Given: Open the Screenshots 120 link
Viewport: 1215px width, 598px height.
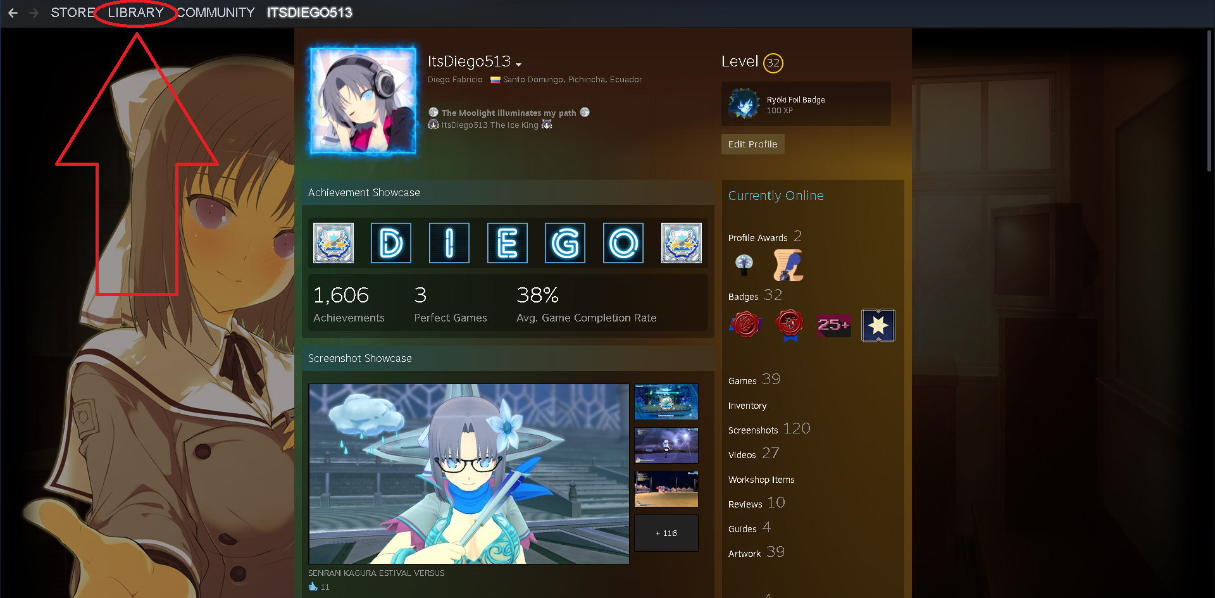Looking at the screenshot, I should pos(769,429).
